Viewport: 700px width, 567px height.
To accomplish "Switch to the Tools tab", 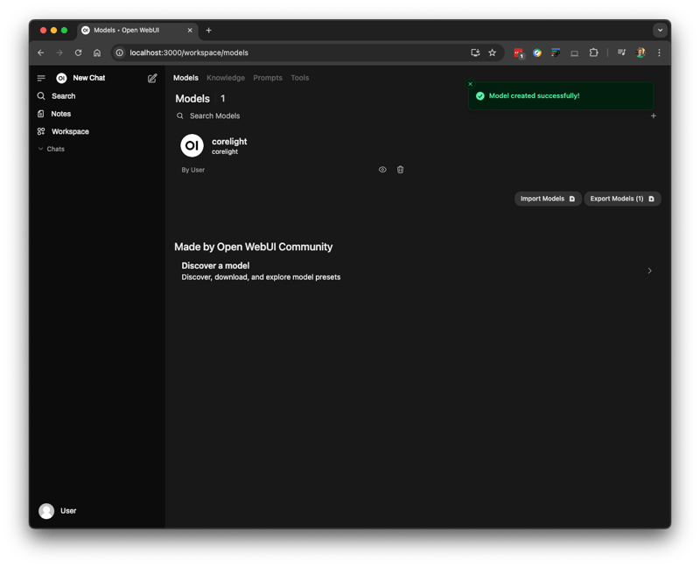I will point(299,78).
